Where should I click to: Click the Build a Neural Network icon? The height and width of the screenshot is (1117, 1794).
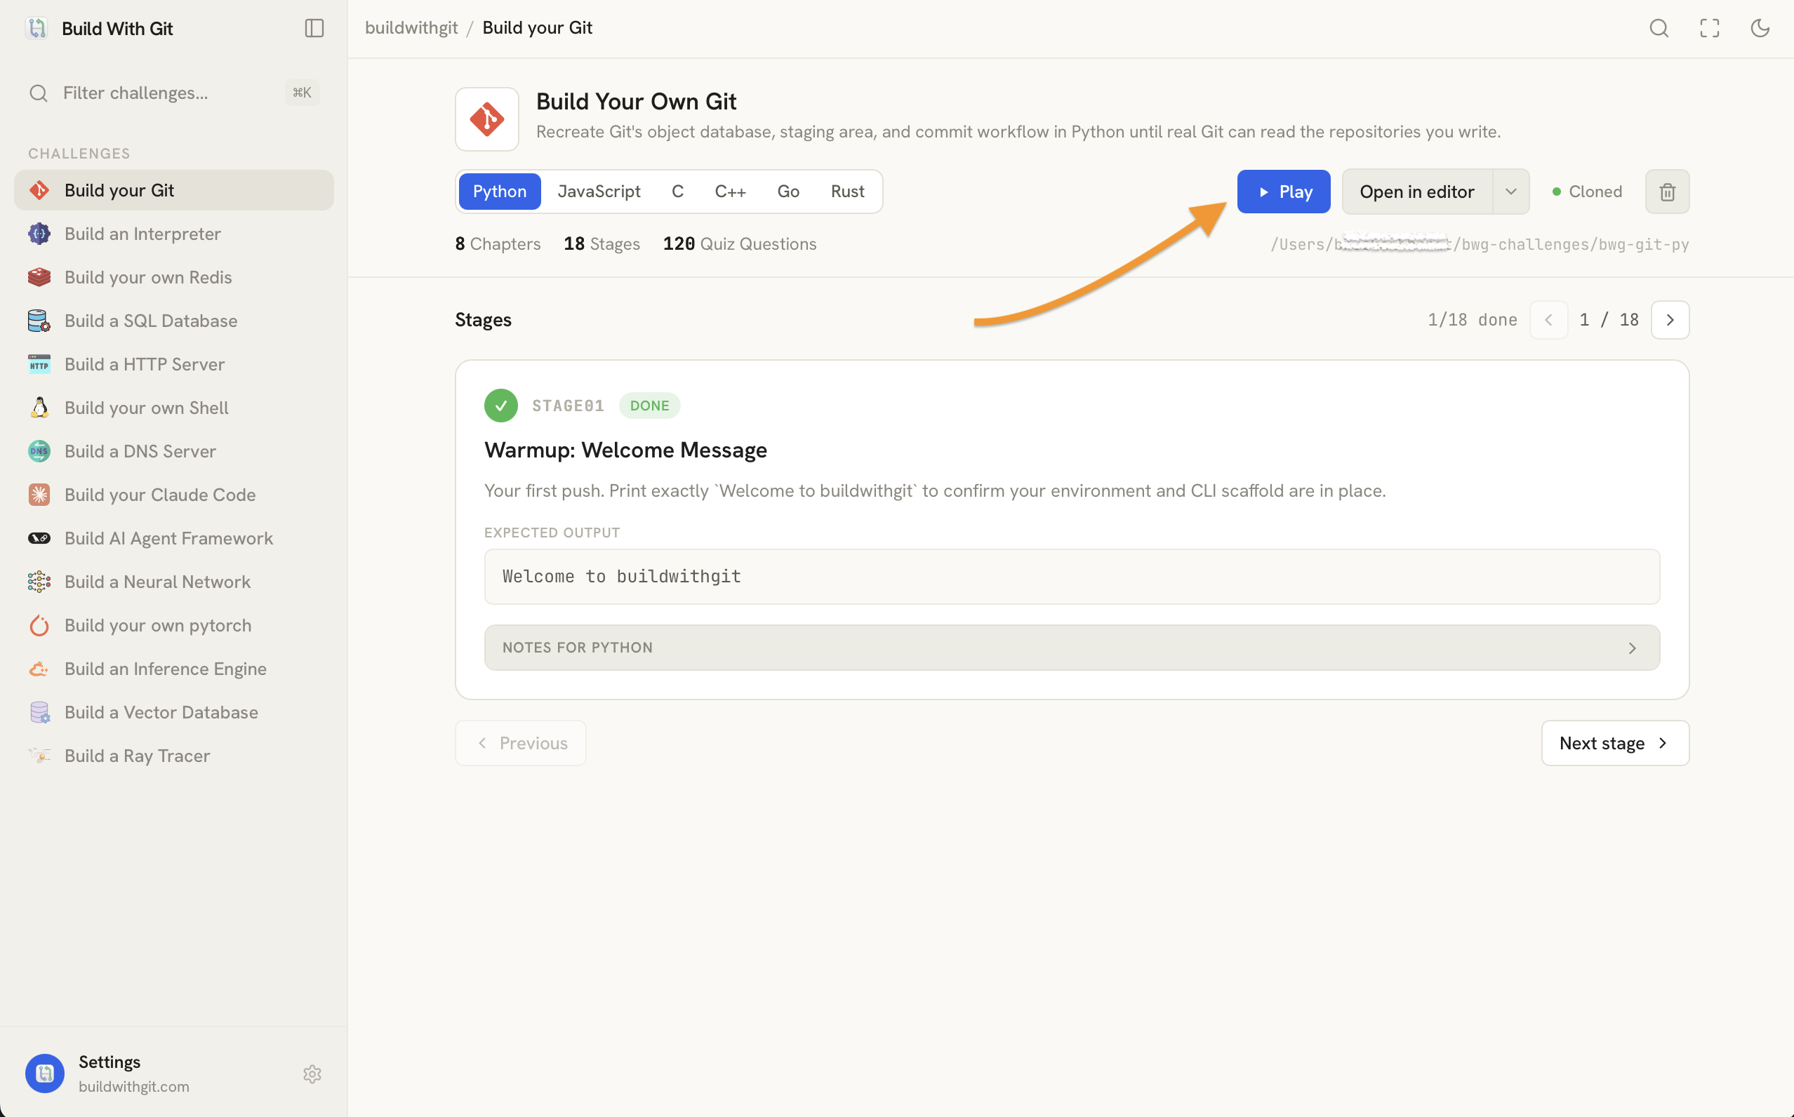39,582
